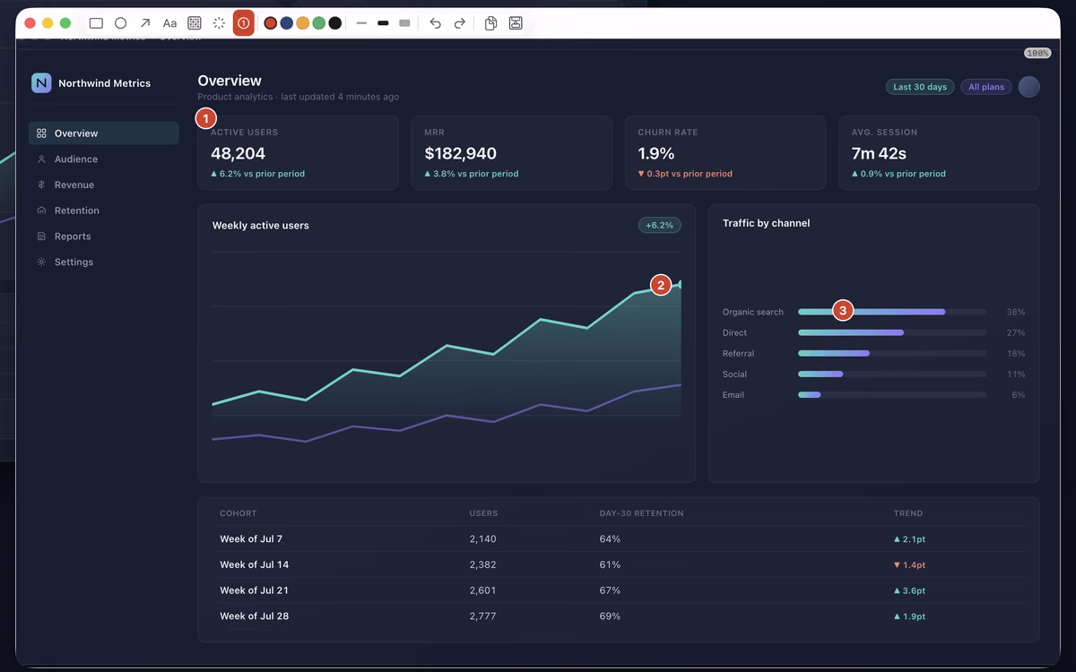This screenshot has height=672, width=1076.
Task: Click the Week of Jul 7 row
Action: 619,539
